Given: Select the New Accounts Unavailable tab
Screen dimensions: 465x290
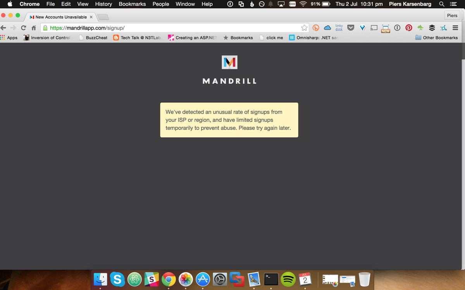Looking at the screenshot, I should [61, 17].
